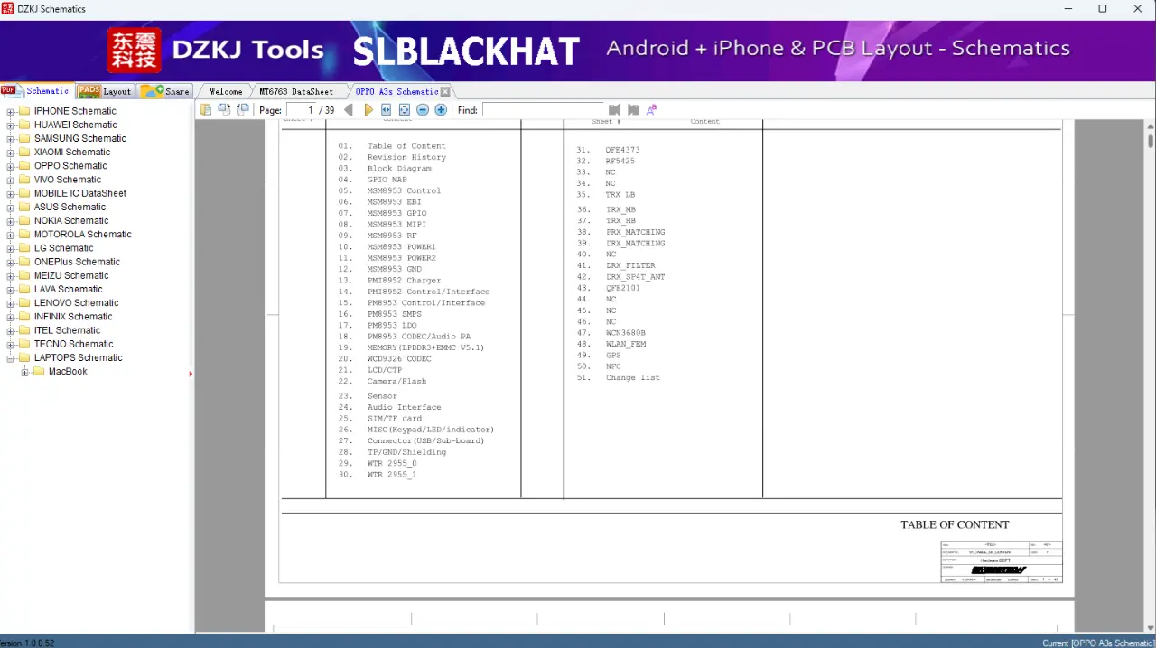Click the copy document icon in toolbar
The image size is (1156, 648).
[206, 110]
